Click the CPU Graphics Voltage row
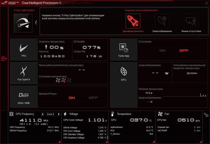210x144 pixels. 85,138
